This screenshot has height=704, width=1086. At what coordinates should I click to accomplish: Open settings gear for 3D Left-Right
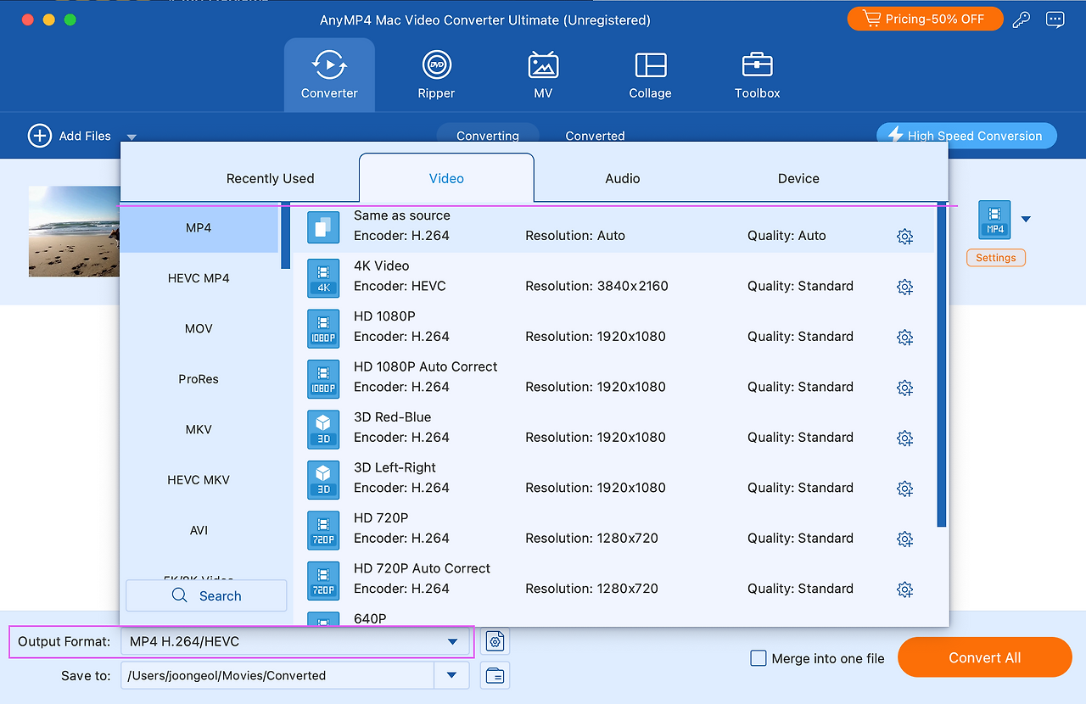pos(905,489)
